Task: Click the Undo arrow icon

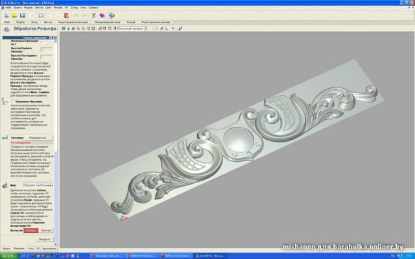Action: [x=76, y=16]
